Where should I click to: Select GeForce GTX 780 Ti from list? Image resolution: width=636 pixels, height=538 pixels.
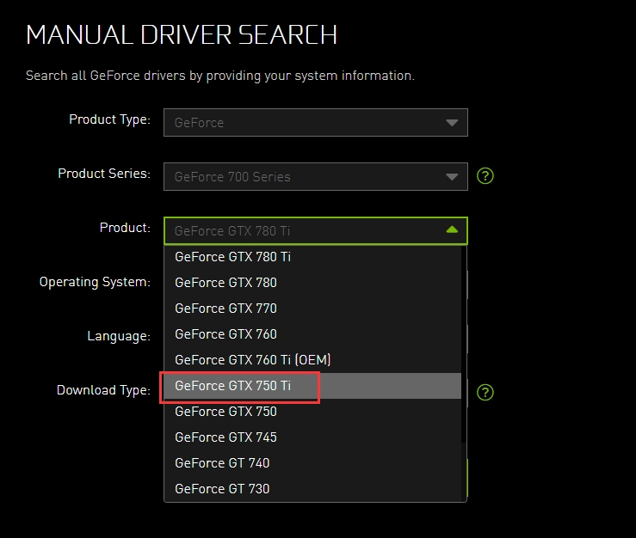tap(312, 257)
